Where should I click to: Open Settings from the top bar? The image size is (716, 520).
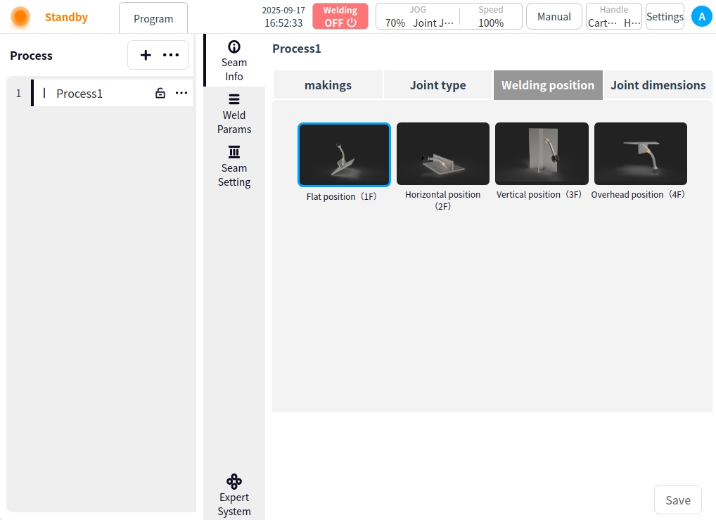click(665, 16)
